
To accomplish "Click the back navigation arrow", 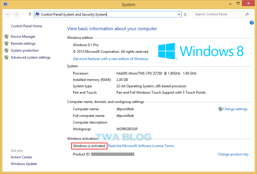I will click(8, 14).
